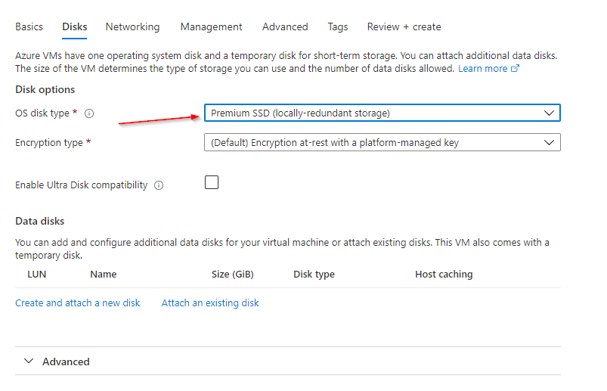Switch to the Basics tab
The image size is (607, 391).
point(29,26)
